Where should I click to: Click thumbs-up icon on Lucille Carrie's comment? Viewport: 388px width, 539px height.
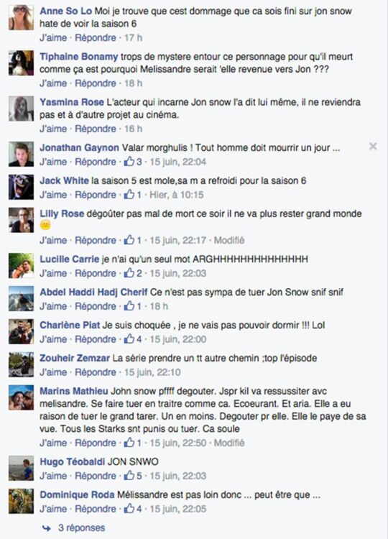[129, 272]
